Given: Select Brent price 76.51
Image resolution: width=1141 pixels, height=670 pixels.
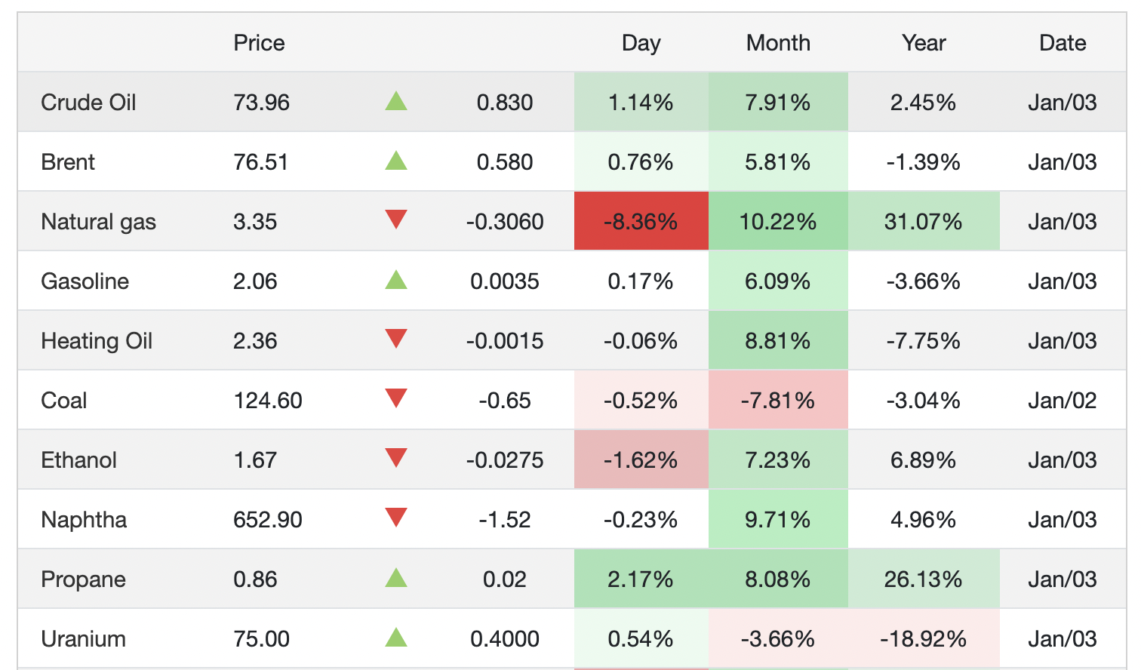Looking at the screenshot, I should 260,162.
